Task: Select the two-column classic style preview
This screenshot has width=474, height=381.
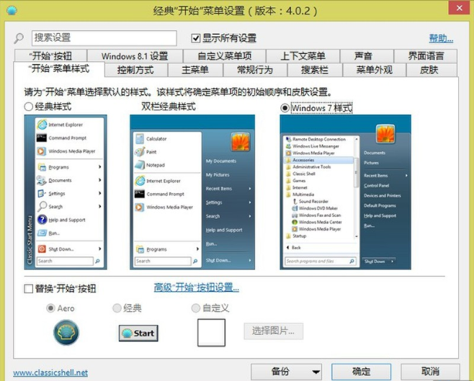Action: (x=192, y=192)
